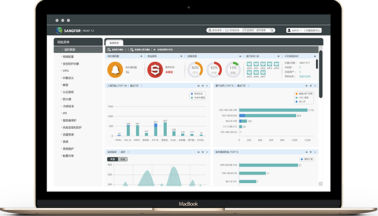Open settings gear of intrusion risk TOP 10 panel
This screenshot has width=378, height=216.
pos(203,86)
